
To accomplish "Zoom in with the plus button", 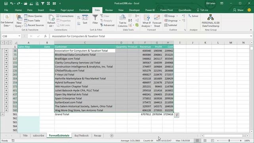I will 241,141.
